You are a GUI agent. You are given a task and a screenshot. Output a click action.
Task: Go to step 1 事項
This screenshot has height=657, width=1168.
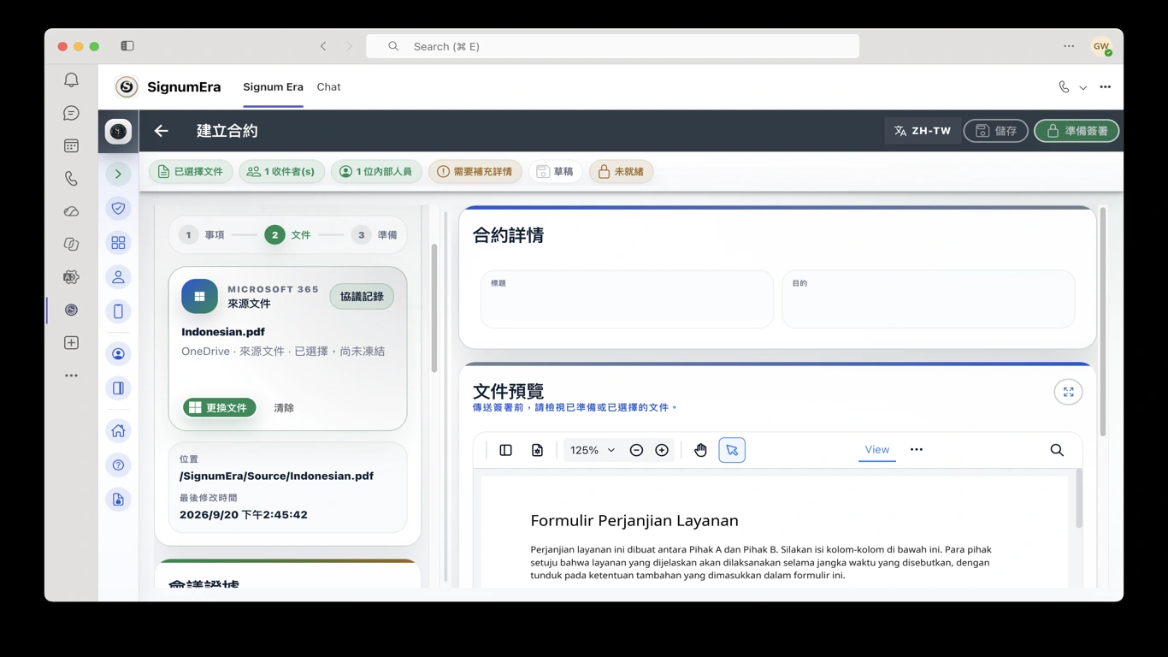click(203, 234)
